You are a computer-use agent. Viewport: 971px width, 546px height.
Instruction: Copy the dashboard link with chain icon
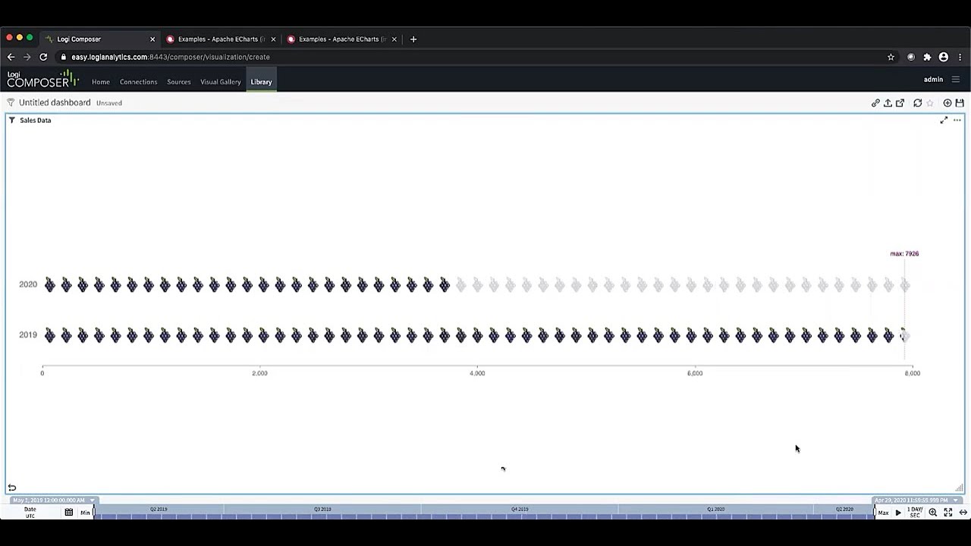(x=875, y=103)
